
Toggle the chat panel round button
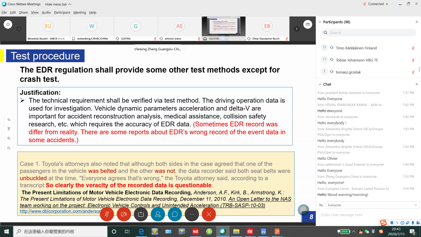point(175,214)
